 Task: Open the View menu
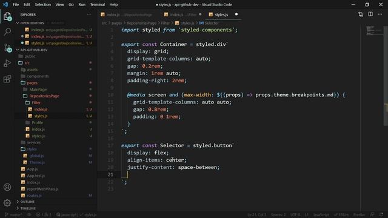point(59,4)
